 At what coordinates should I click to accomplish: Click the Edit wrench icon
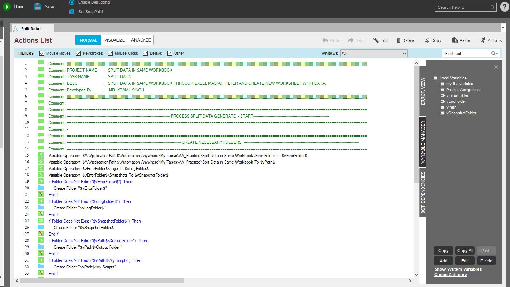pyautogui.click(x=376, y=40)
